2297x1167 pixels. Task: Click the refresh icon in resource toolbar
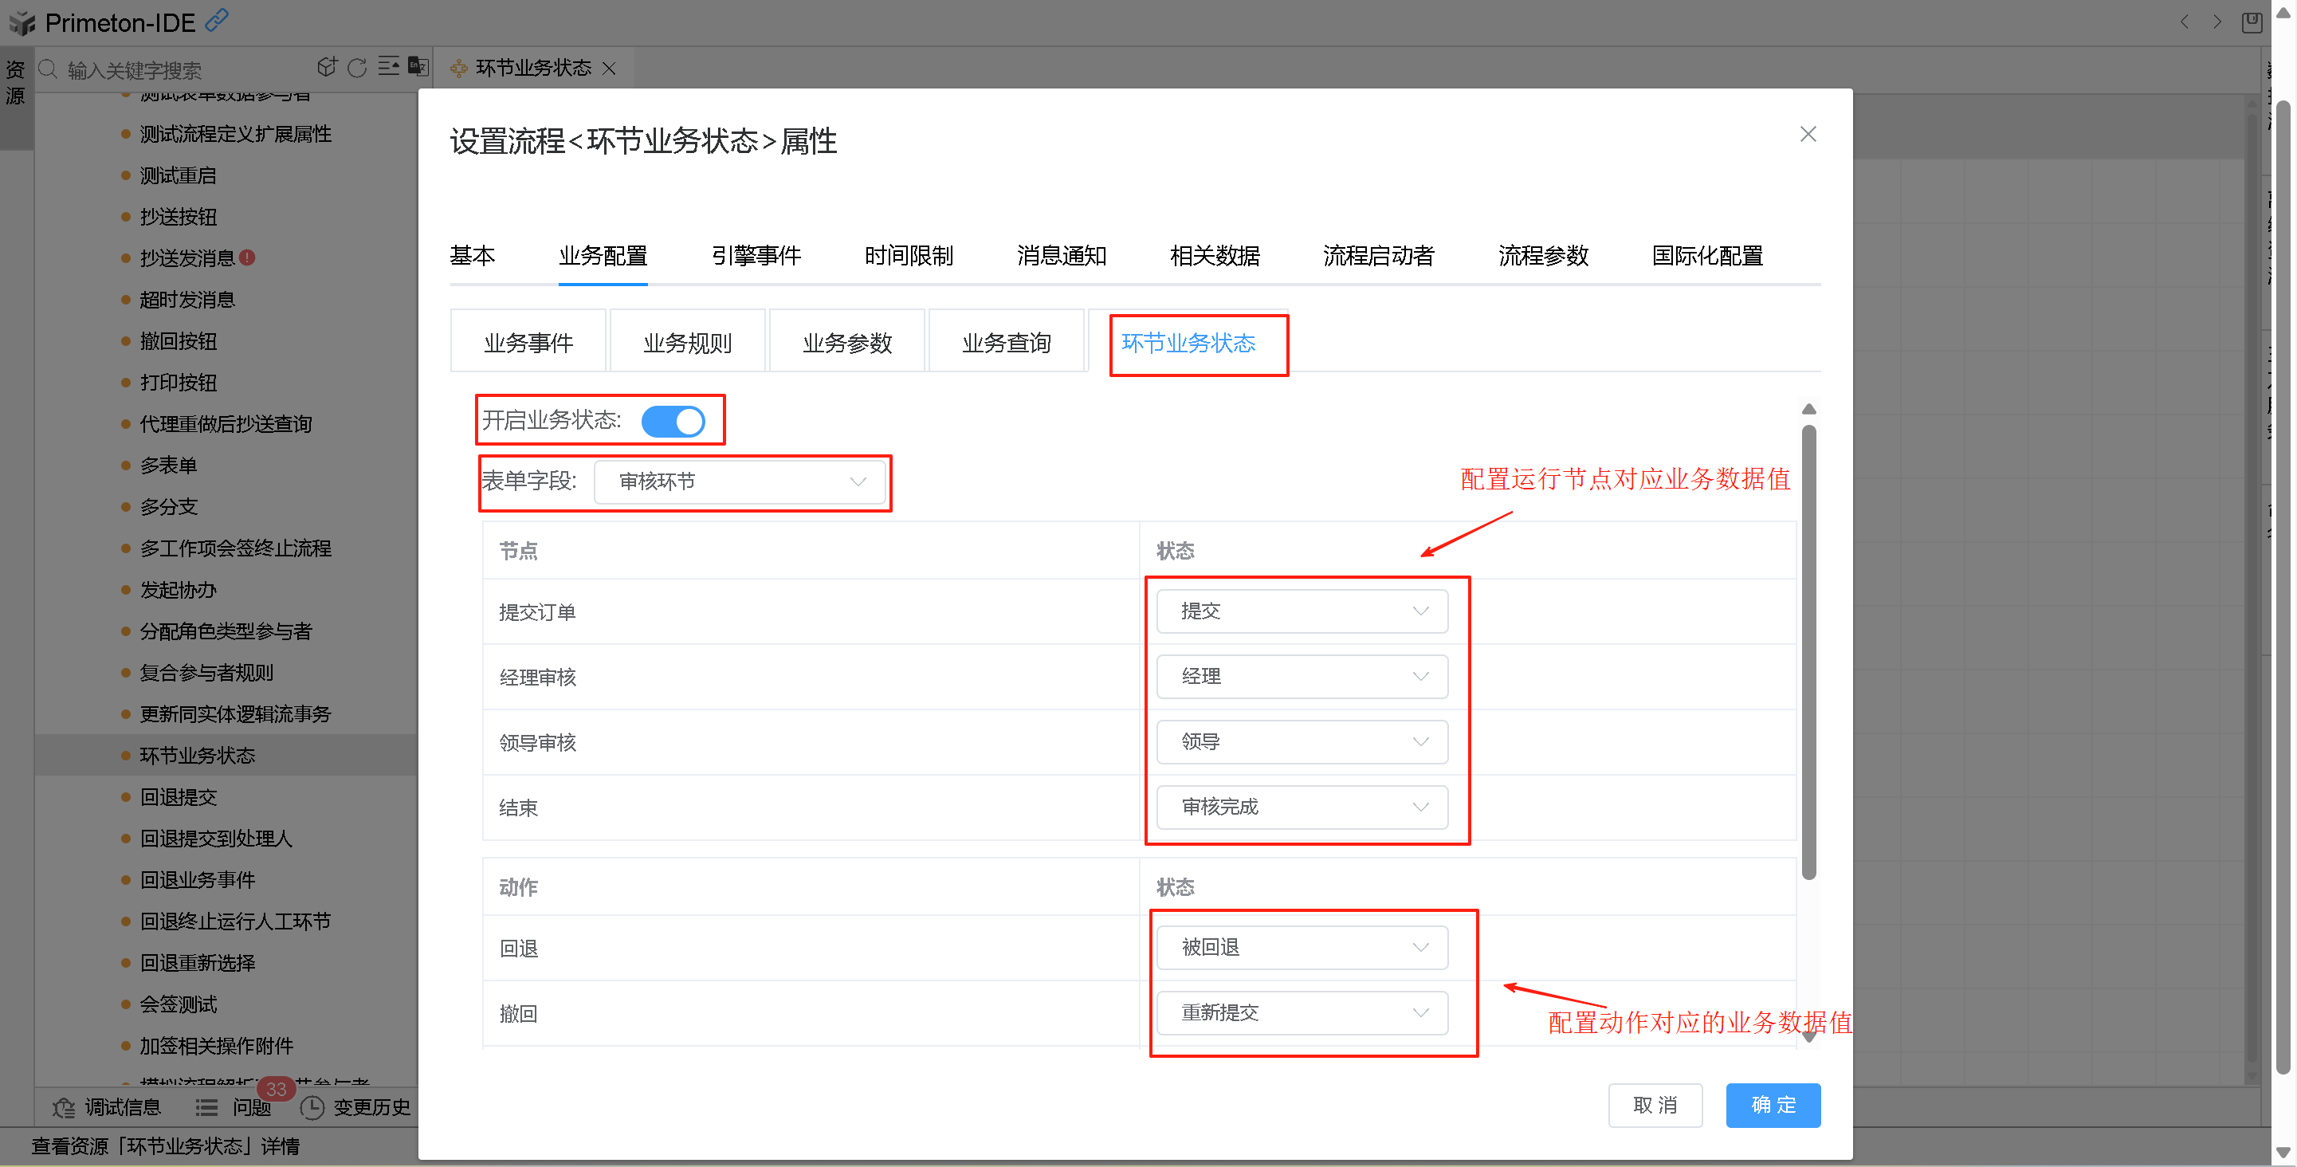click(x=357, y=68)
